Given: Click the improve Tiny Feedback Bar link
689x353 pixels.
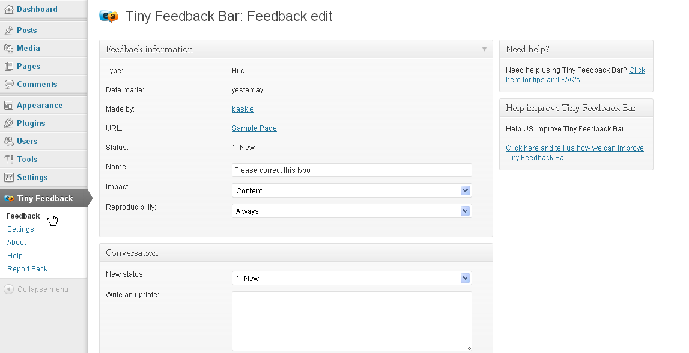Looking at the screenshot, I should click(x=575, y=153).
